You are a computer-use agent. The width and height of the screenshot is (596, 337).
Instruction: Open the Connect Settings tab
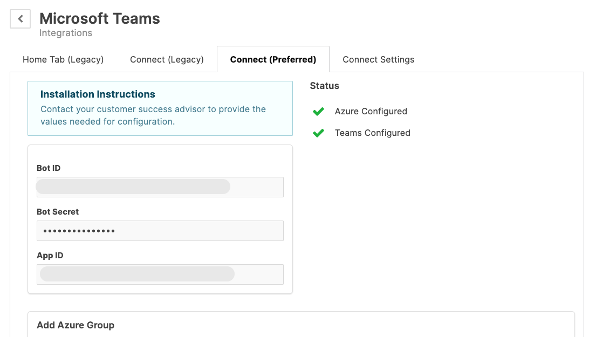click(378, 59)
